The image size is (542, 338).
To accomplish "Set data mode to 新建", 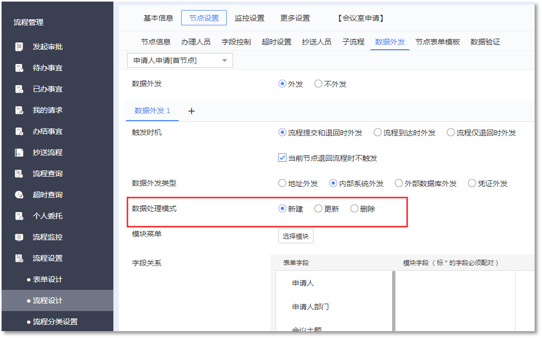I will click(282, 209).
